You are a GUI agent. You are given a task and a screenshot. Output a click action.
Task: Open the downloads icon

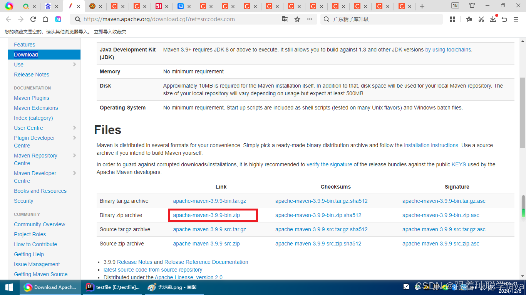coord(493,19)
